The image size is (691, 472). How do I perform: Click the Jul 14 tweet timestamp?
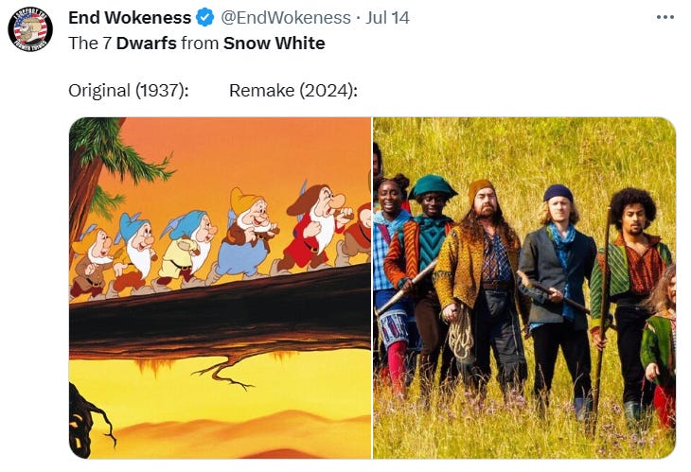pyautogui.click(x=388, y=18)
